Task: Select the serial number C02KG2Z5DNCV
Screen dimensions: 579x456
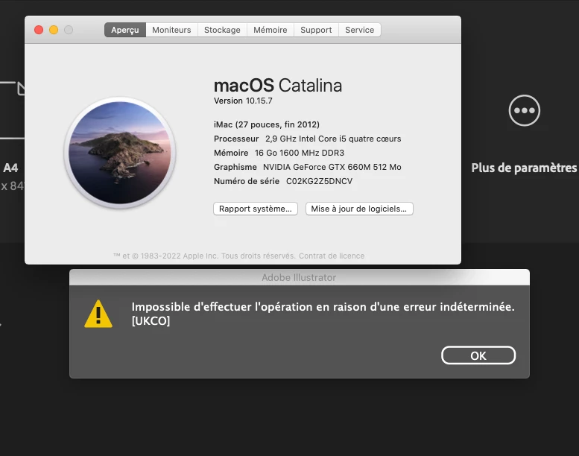Action: point(320,181)
